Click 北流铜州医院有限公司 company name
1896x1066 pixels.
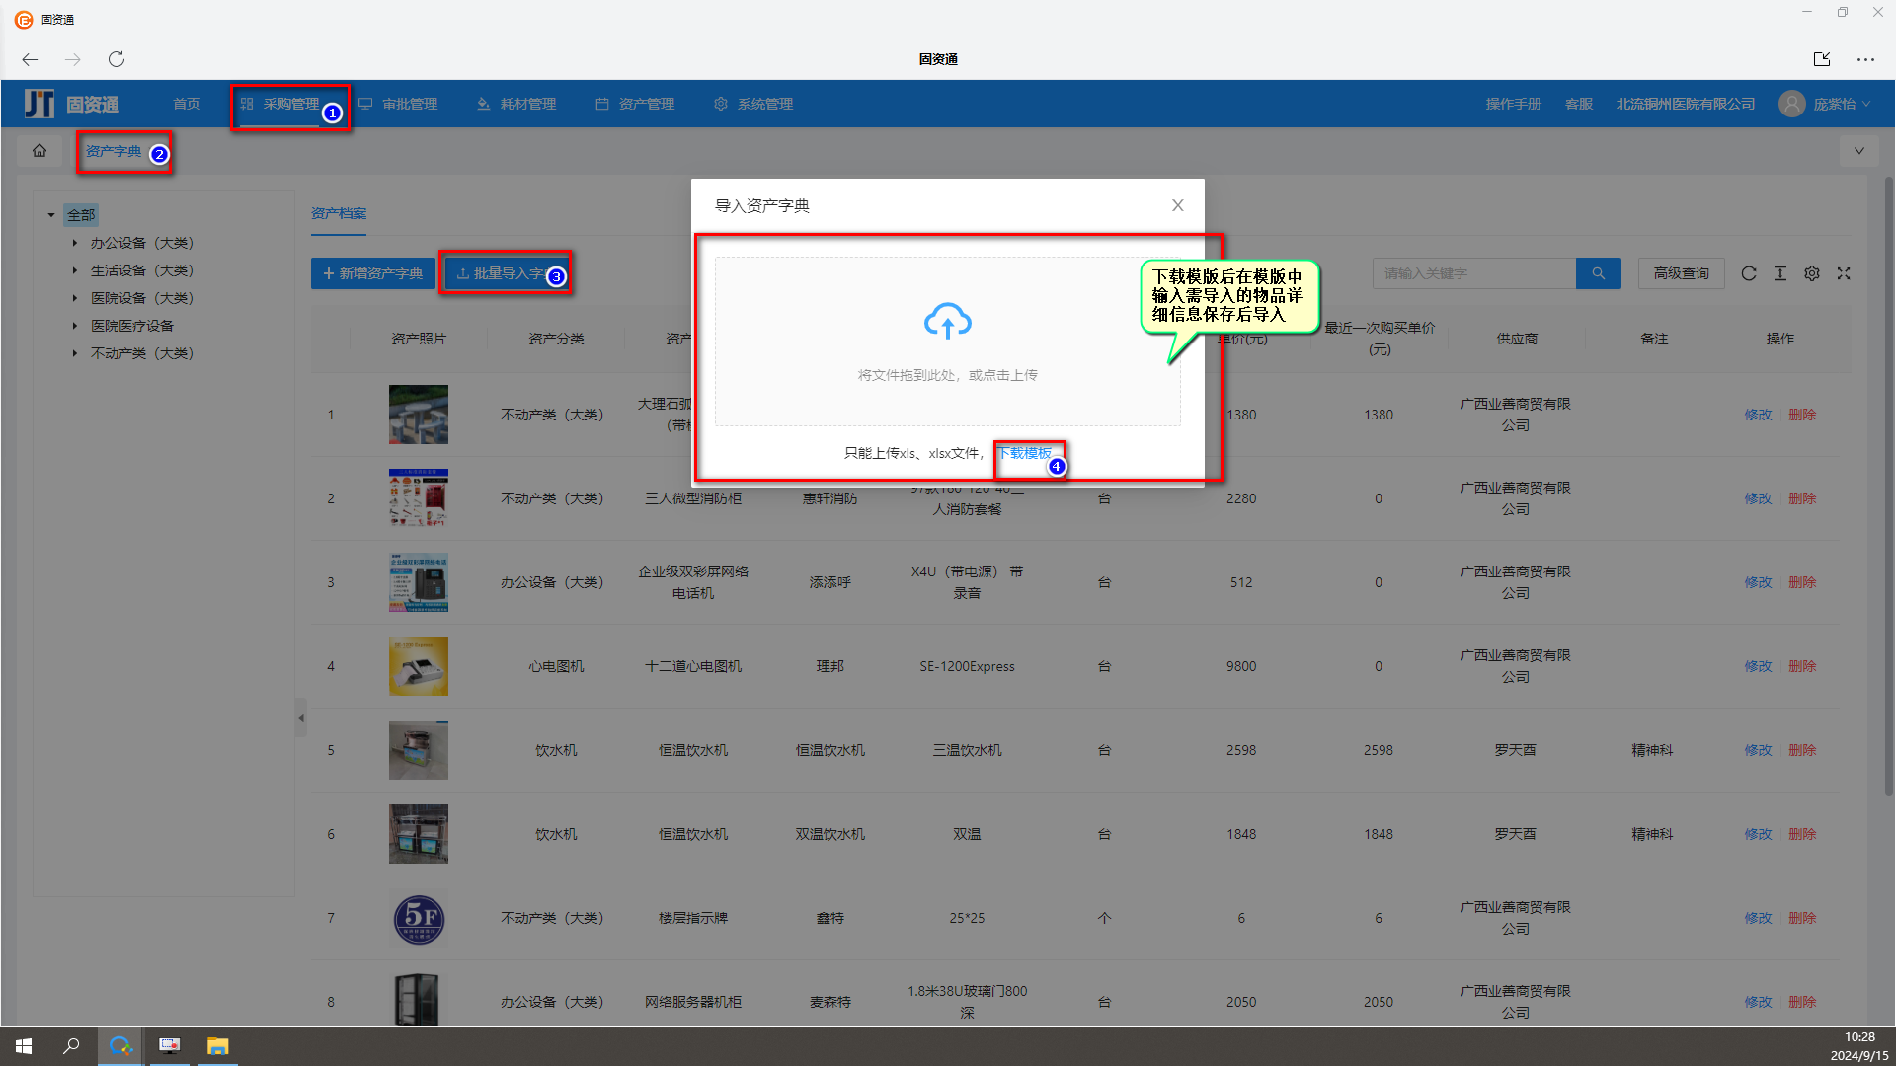point(1685,104)
